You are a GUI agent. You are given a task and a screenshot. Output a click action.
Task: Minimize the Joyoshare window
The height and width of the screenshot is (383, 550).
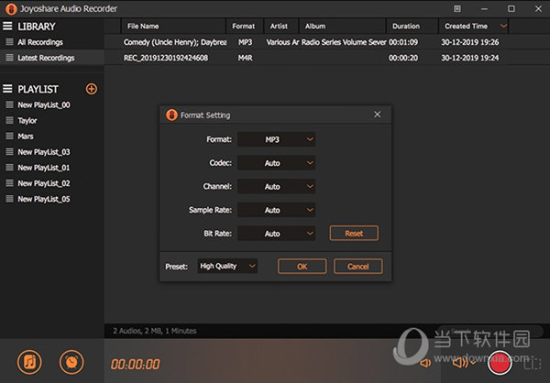(484, 9)
